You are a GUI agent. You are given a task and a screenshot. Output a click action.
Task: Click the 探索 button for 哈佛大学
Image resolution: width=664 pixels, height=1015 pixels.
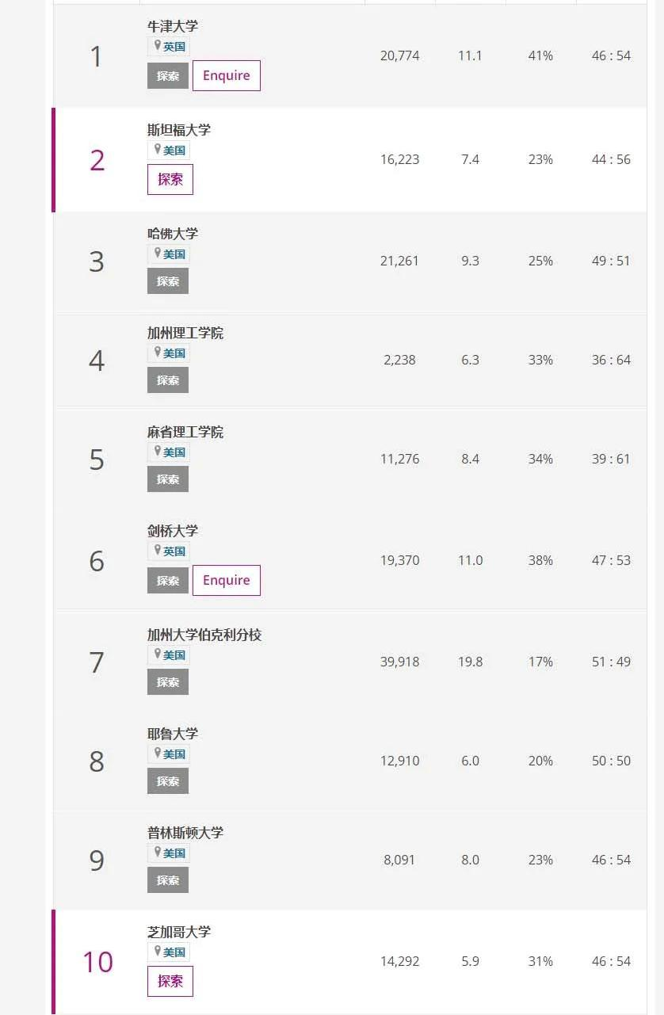[168, 281]
